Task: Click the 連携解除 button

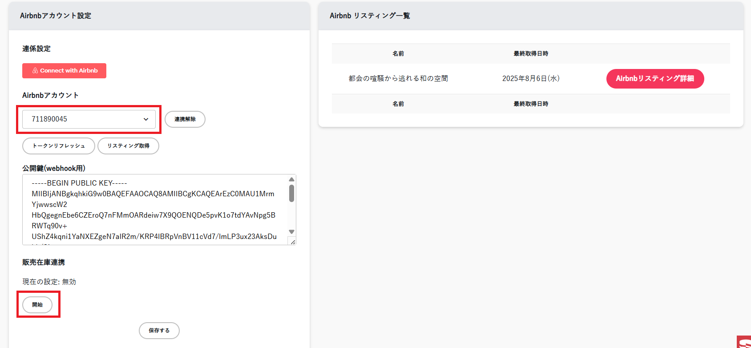Action: [x=185, y=119]
